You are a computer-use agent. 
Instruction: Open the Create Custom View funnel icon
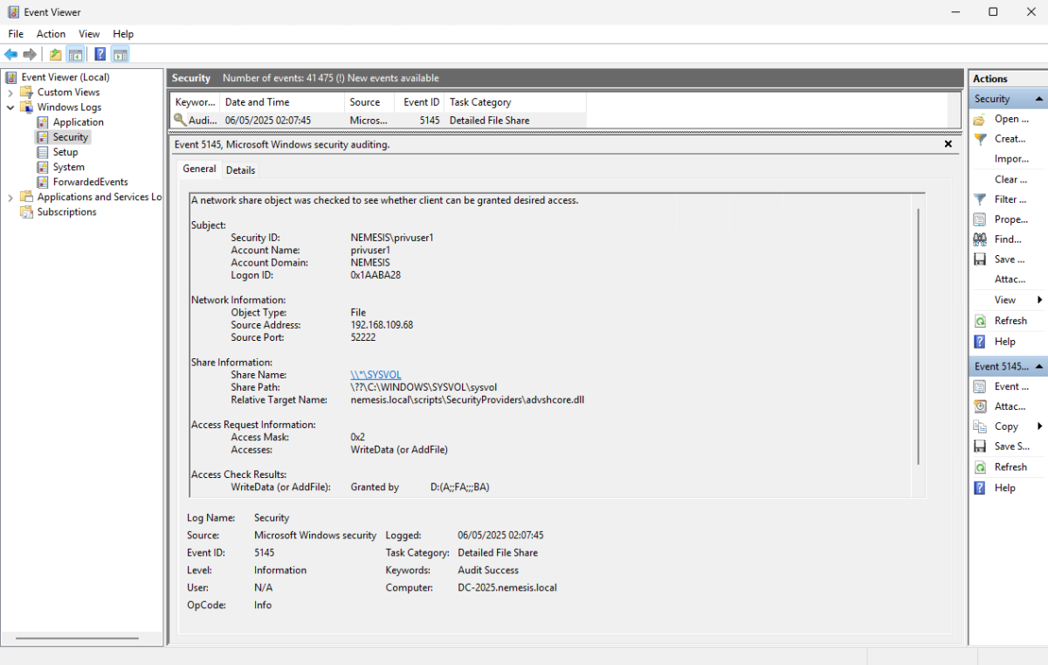[x=982, y=138]
